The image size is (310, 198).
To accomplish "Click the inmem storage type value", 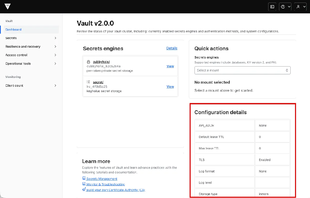I will (264, 194).
